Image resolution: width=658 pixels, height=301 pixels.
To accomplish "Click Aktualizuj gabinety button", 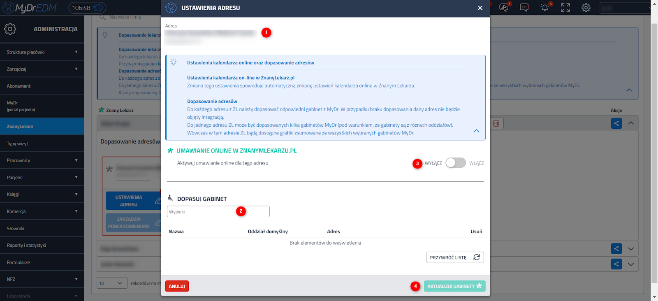I will [x=454, y=286].
